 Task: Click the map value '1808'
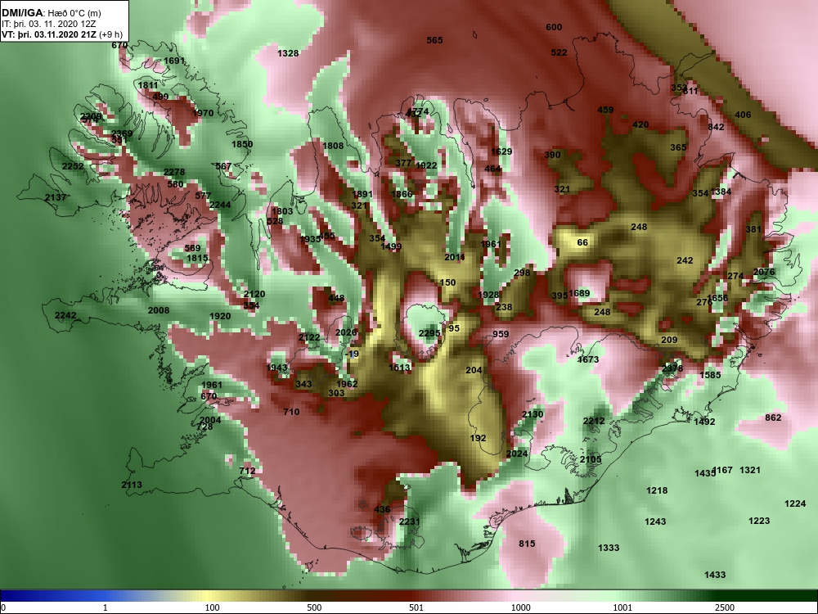pyautogui.click(x=333, y=146)
